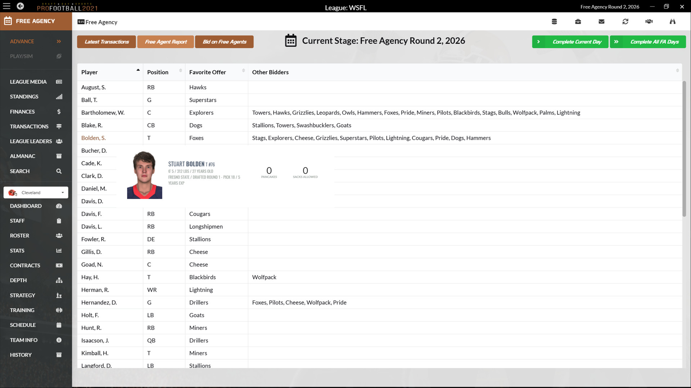Open the Cleveland team selector dropdown
The height and width of the screenshot is (388, 691).
point(36,192)
